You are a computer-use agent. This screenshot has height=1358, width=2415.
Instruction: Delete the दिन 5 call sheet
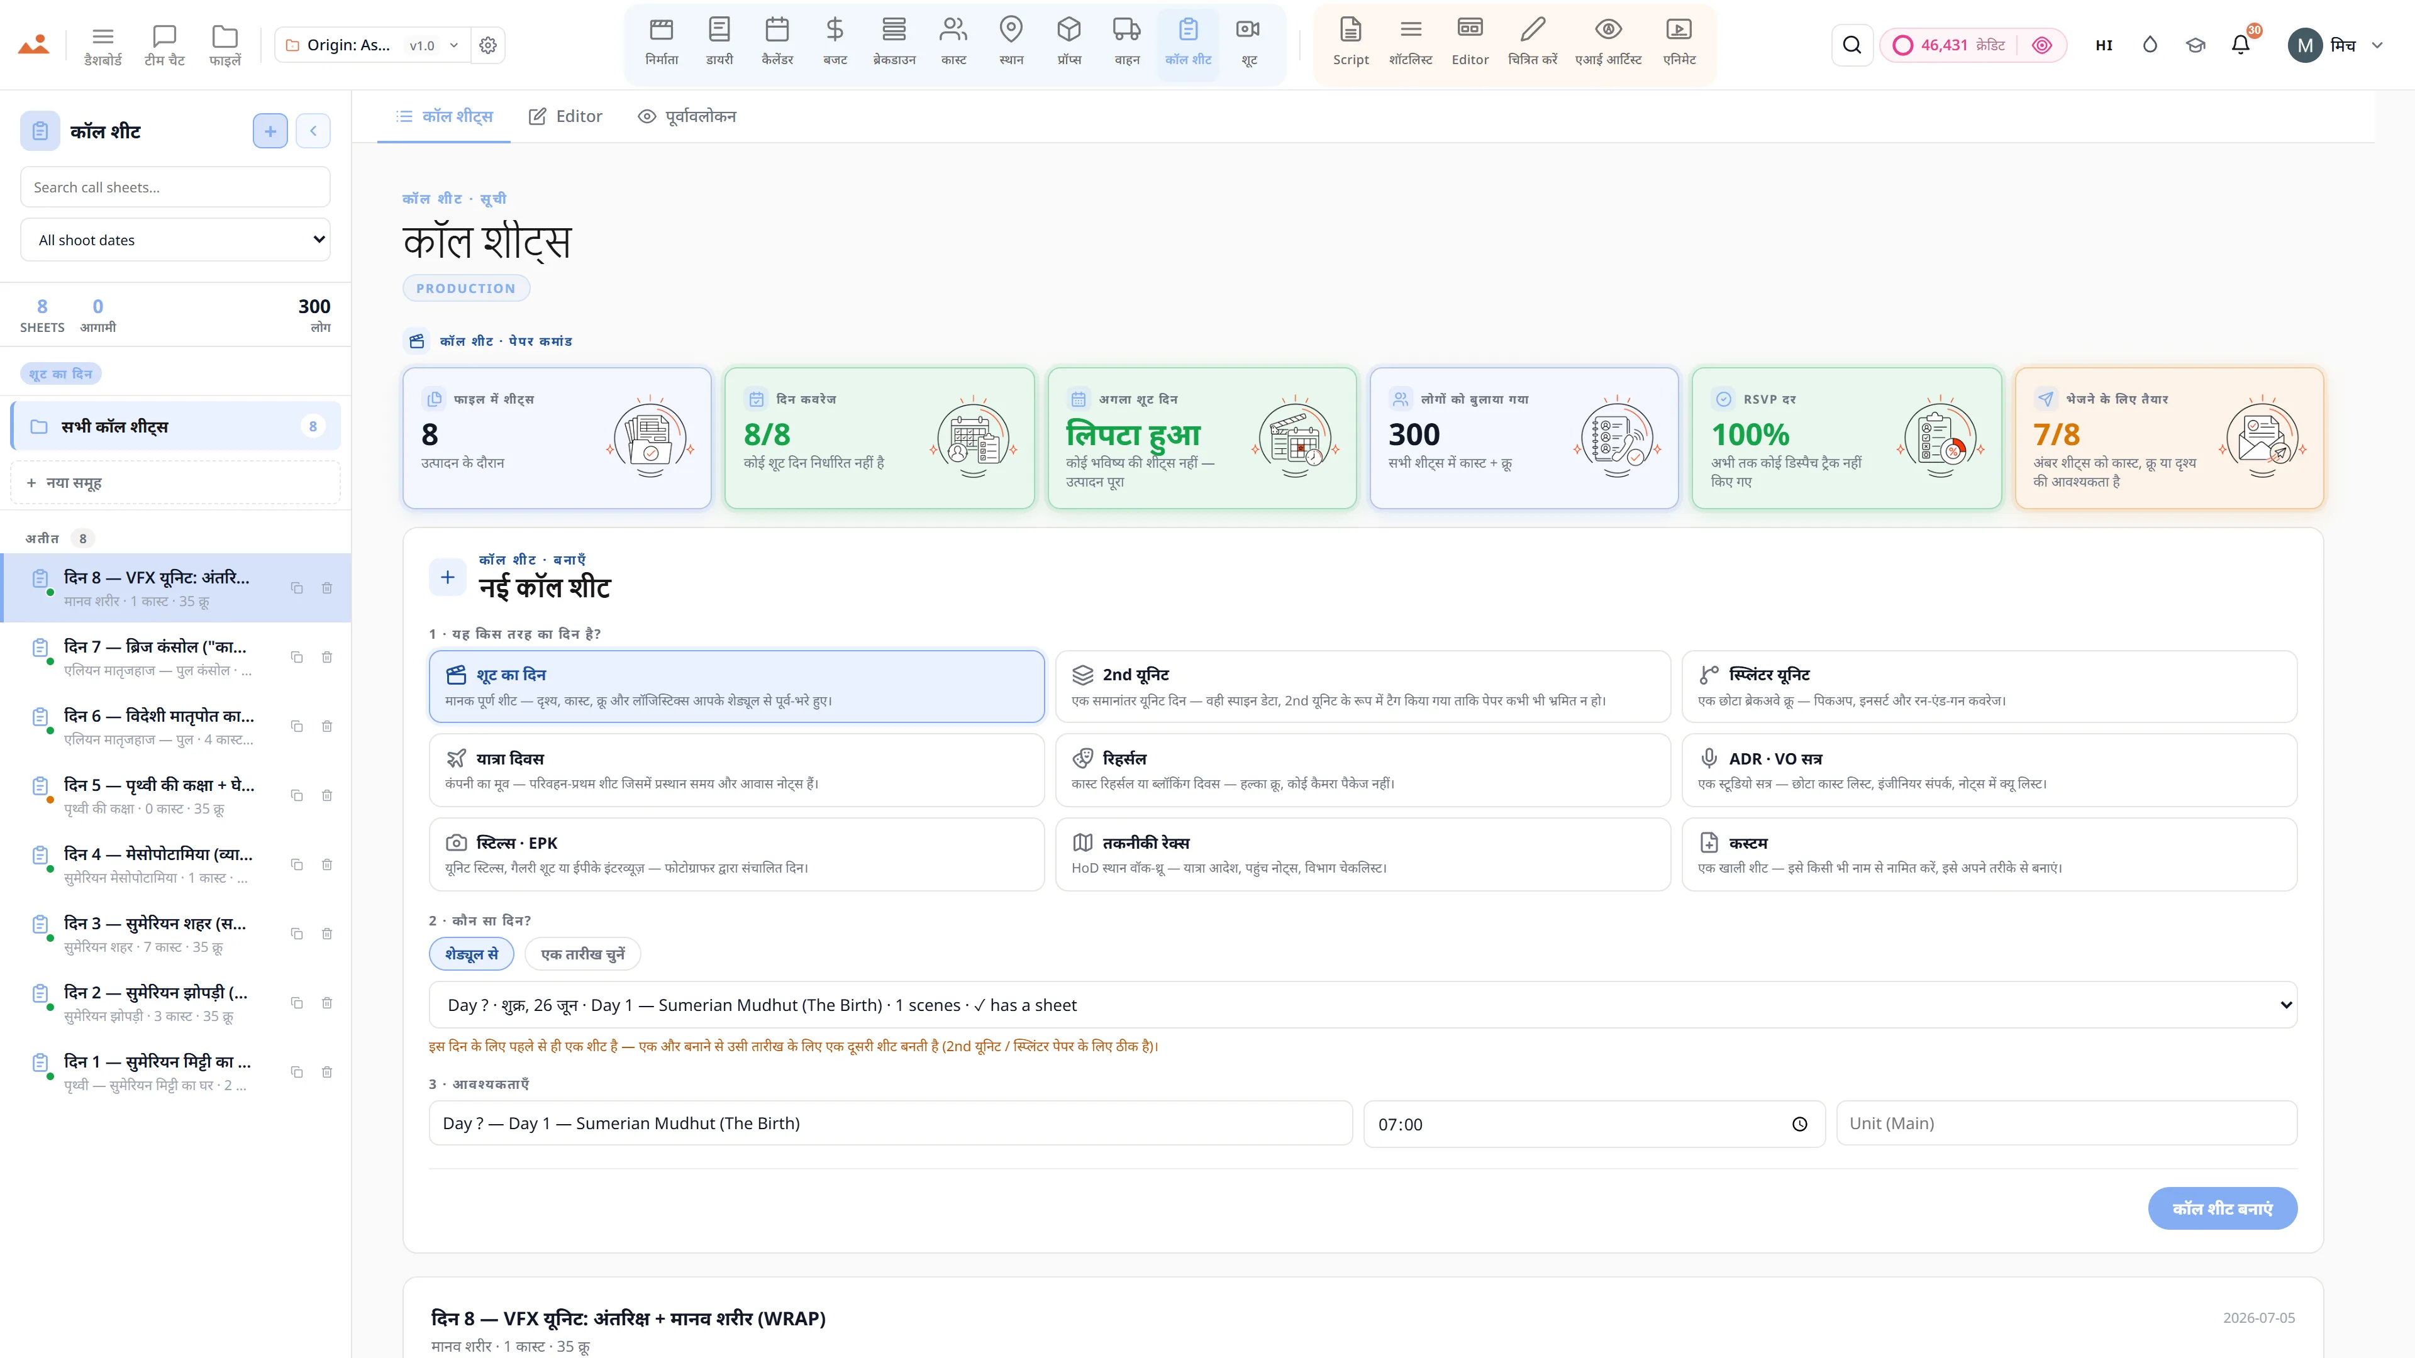click(327, 796)
